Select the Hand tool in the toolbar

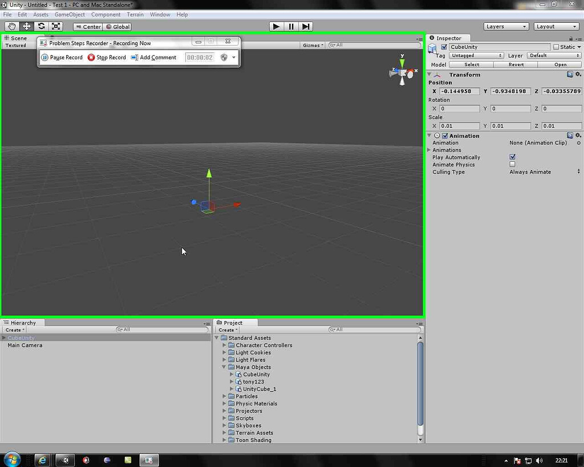(11, 26)
